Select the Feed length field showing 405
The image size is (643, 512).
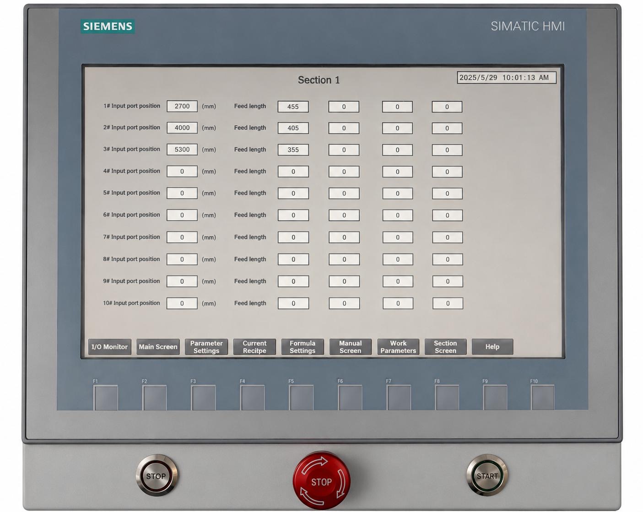(x=293, y=128)
